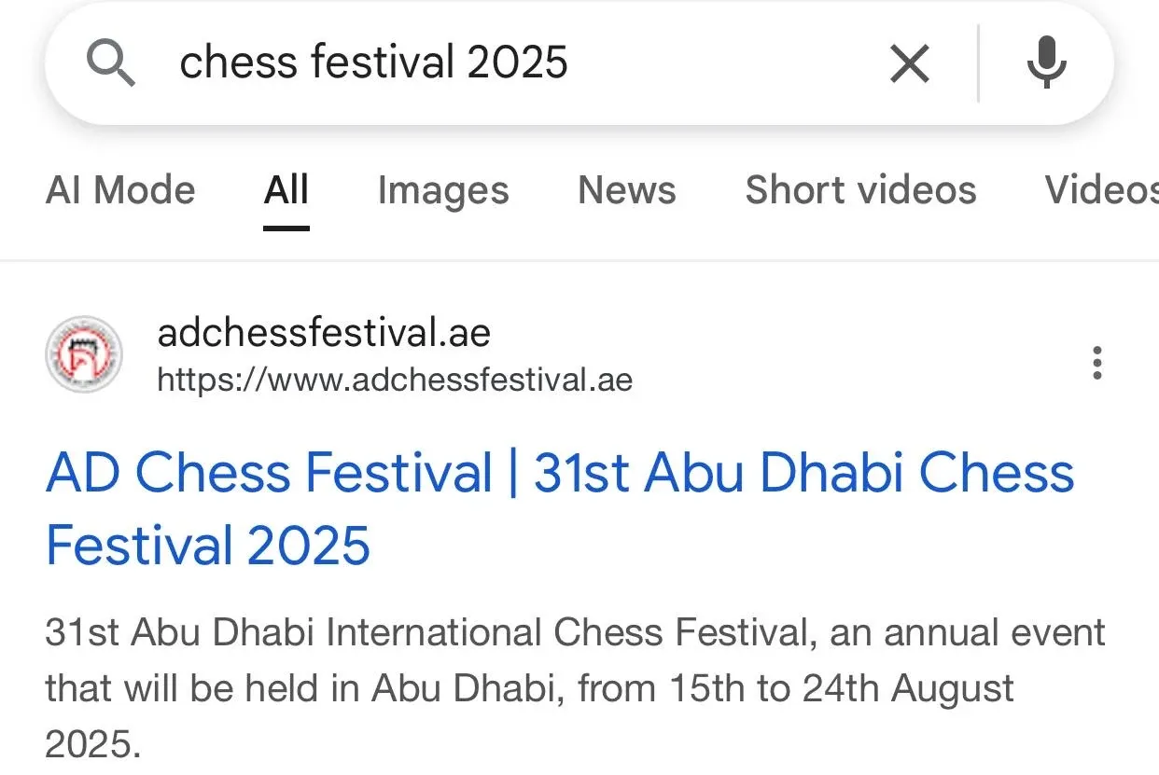
Task: Open the three-dot menu on the search result
Action: click(1096, 363)
